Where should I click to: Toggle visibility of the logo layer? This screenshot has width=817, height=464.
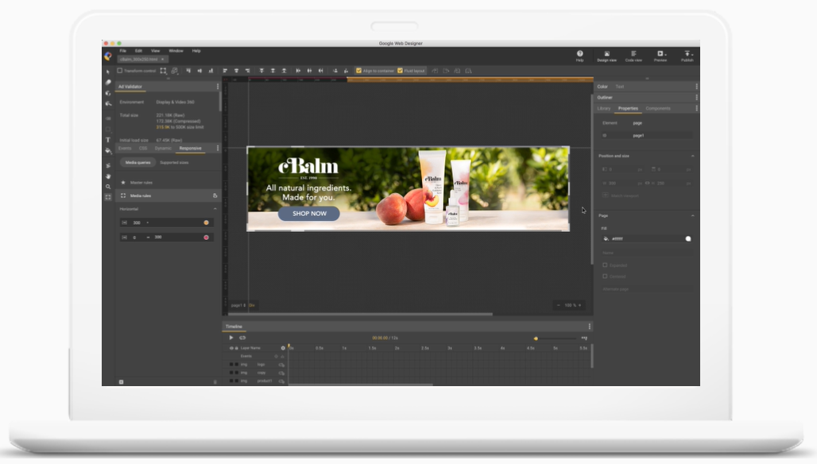click(231, 365)
